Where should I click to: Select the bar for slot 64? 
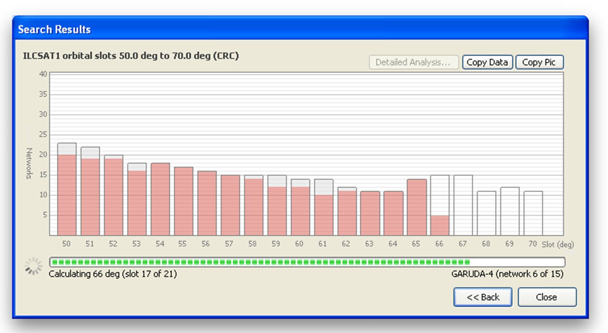click(x=394, y=213)
